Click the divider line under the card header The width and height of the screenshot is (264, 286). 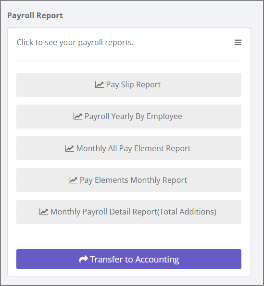[129, 61]
